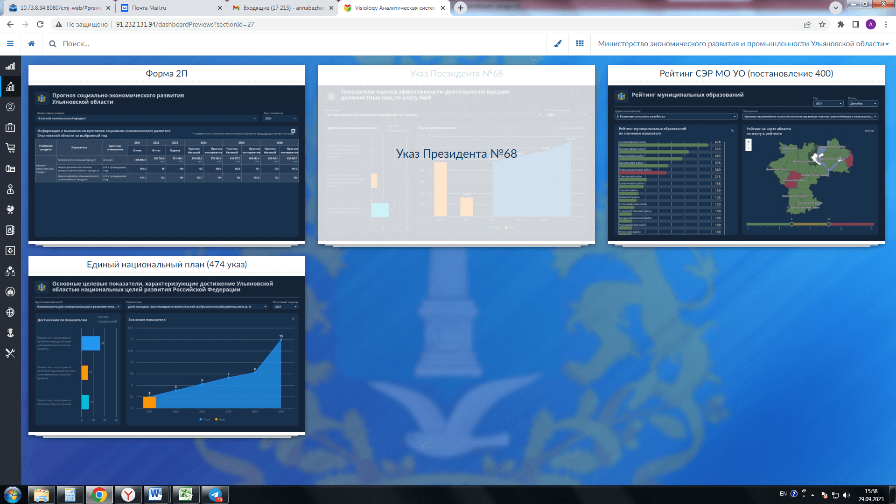Screen dimensions: 896x504
Task: Select the shopping cart sidebar icon
Action: (x=10, y=148)
